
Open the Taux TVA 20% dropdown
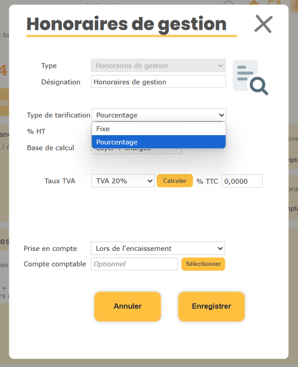[x=123, y=180]
